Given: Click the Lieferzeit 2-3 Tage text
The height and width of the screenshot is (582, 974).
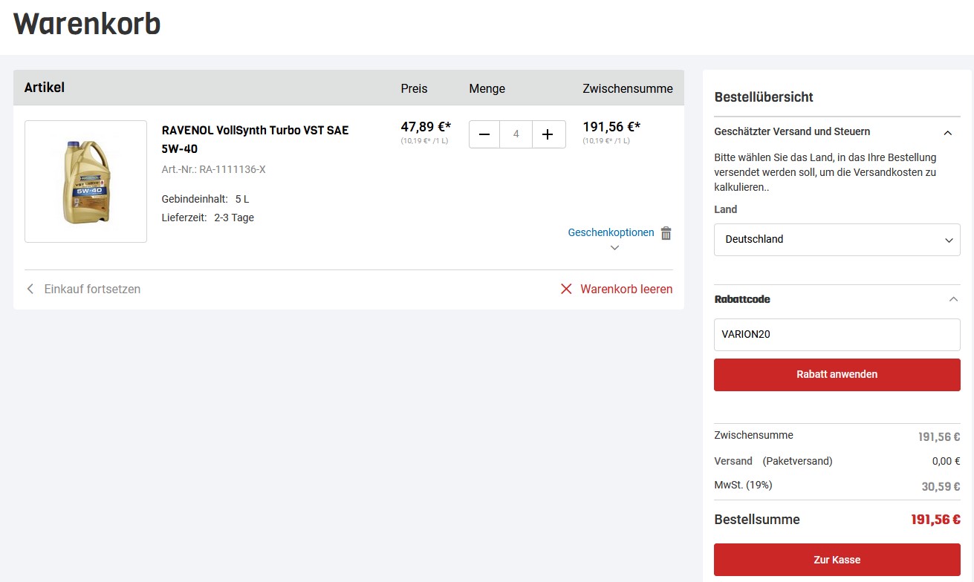Looking at the screenshot, I should (207, 218).
